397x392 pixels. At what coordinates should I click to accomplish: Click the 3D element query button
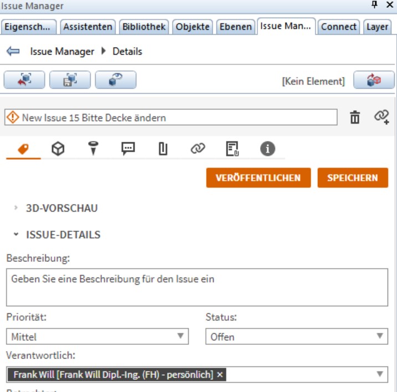(x=115, y=80)
